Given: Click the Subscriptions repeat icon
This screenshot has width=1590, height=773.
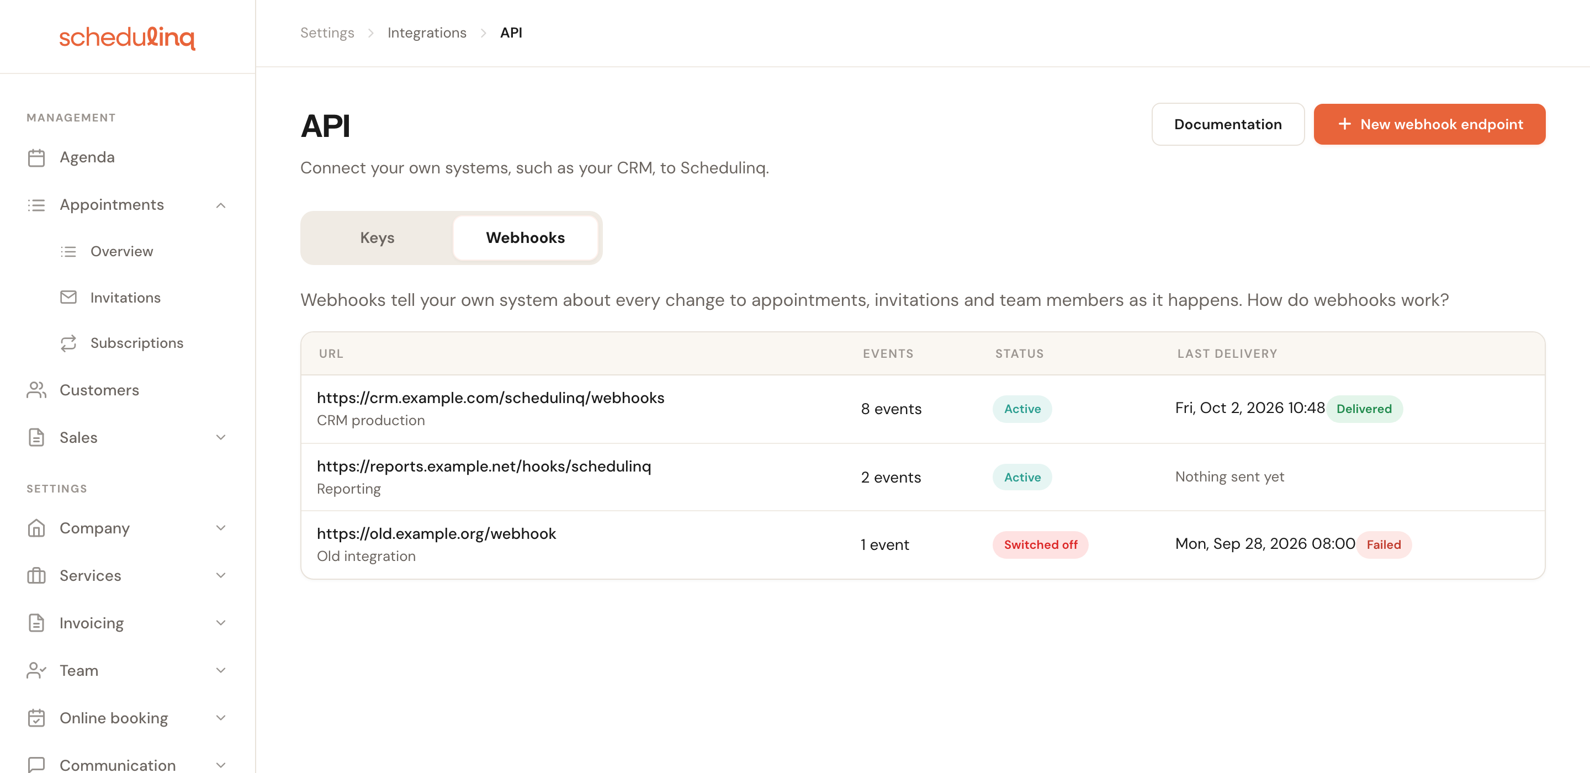Looking at the screenshot, I should pyautogui.click(x=68, y=343).
